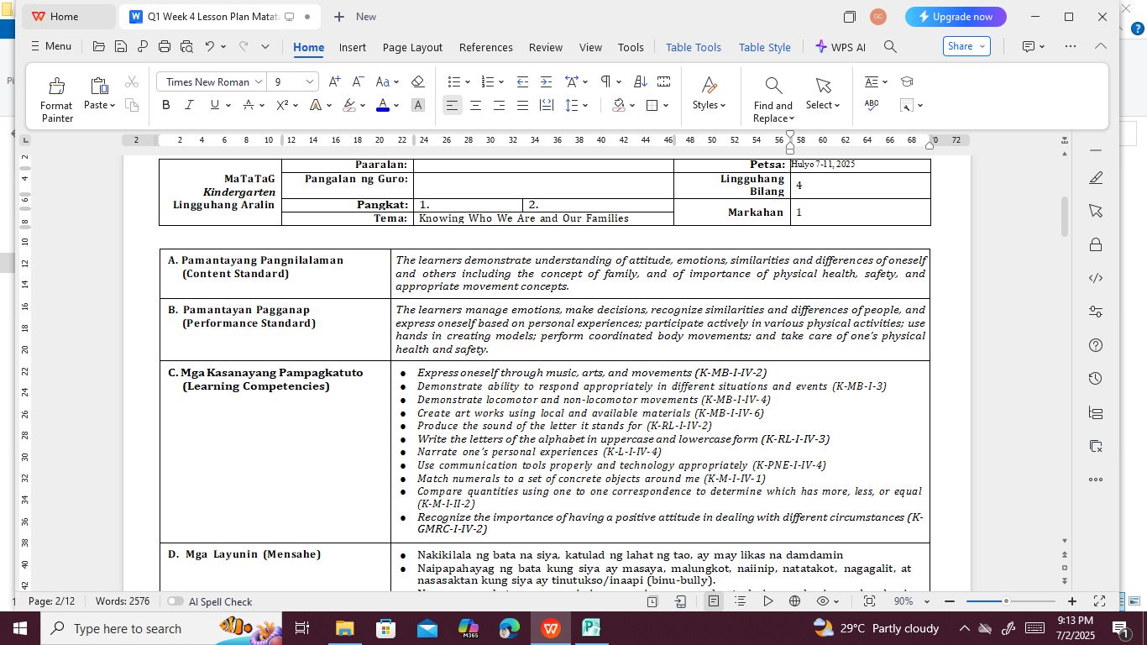The height and width of the screenshot is (645, 1147).
Task: Click the Cut scissors icon
Action: 132,81
